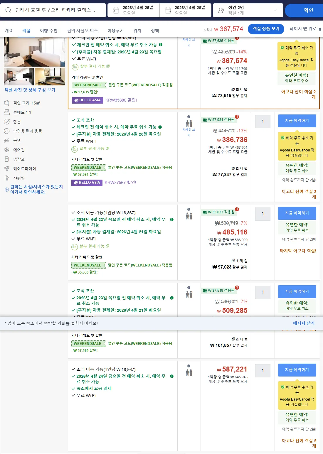The height and width of the screenshot is (454, 323).
Task: Select the 편의 시설/서비스 tab
Action: pos(83,31)
